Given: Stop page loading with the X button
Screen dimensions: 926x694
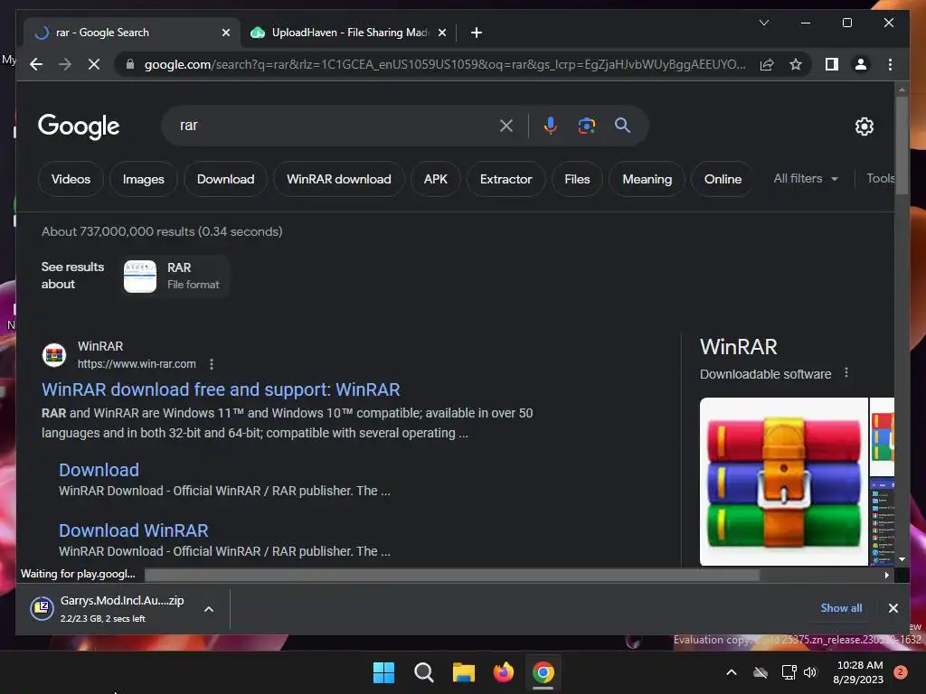Looking at the screenshot, I should pyautogui.click(x=94, y=64).
